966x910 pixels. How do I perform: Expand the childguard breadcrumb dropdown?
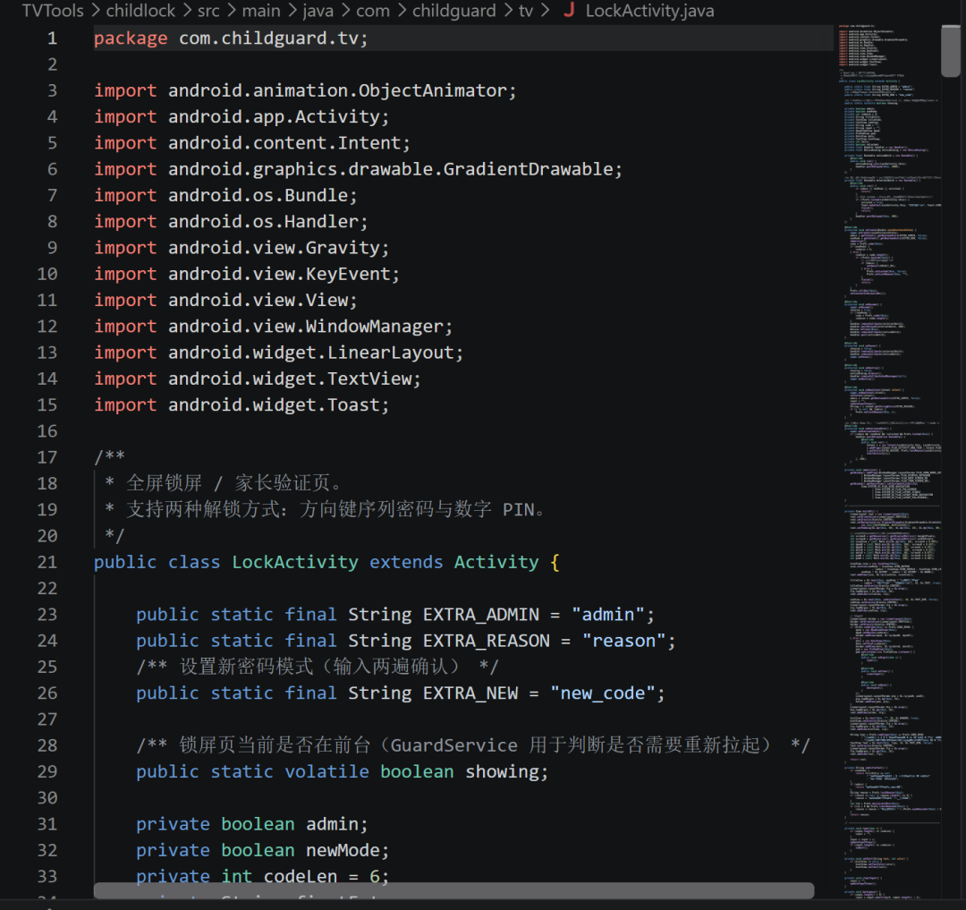pos(454,11)
